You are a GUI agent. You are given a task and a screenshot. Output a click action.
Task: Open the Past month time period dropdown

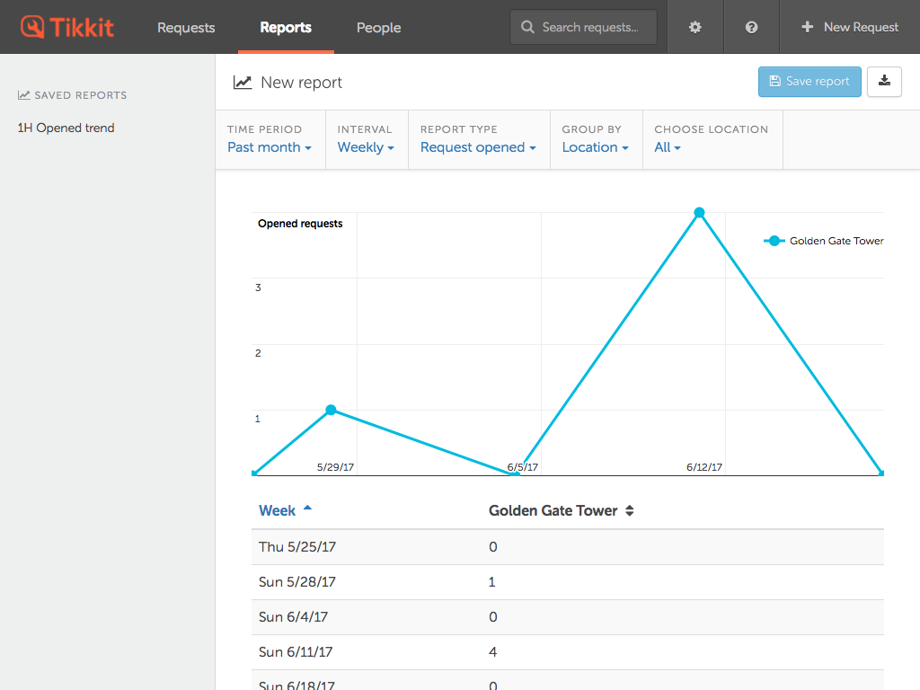click(x=269, y=147)
